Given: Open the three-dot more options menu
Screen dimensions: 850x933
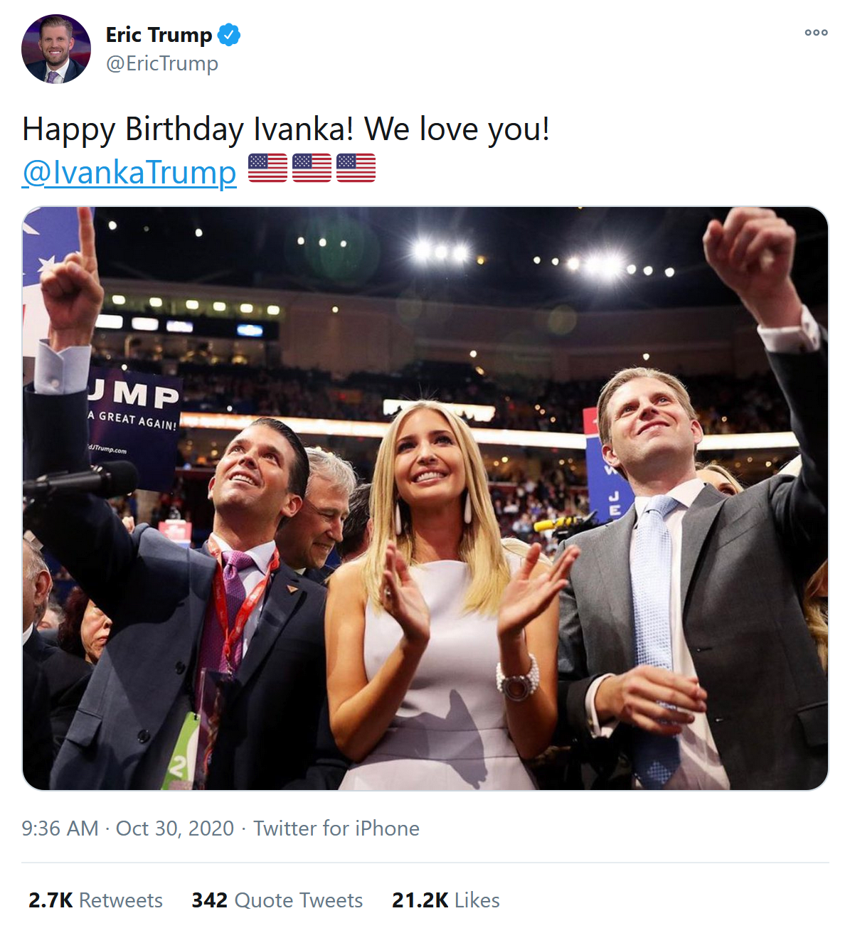Looking at the screenshot, I should pos(816,33).
